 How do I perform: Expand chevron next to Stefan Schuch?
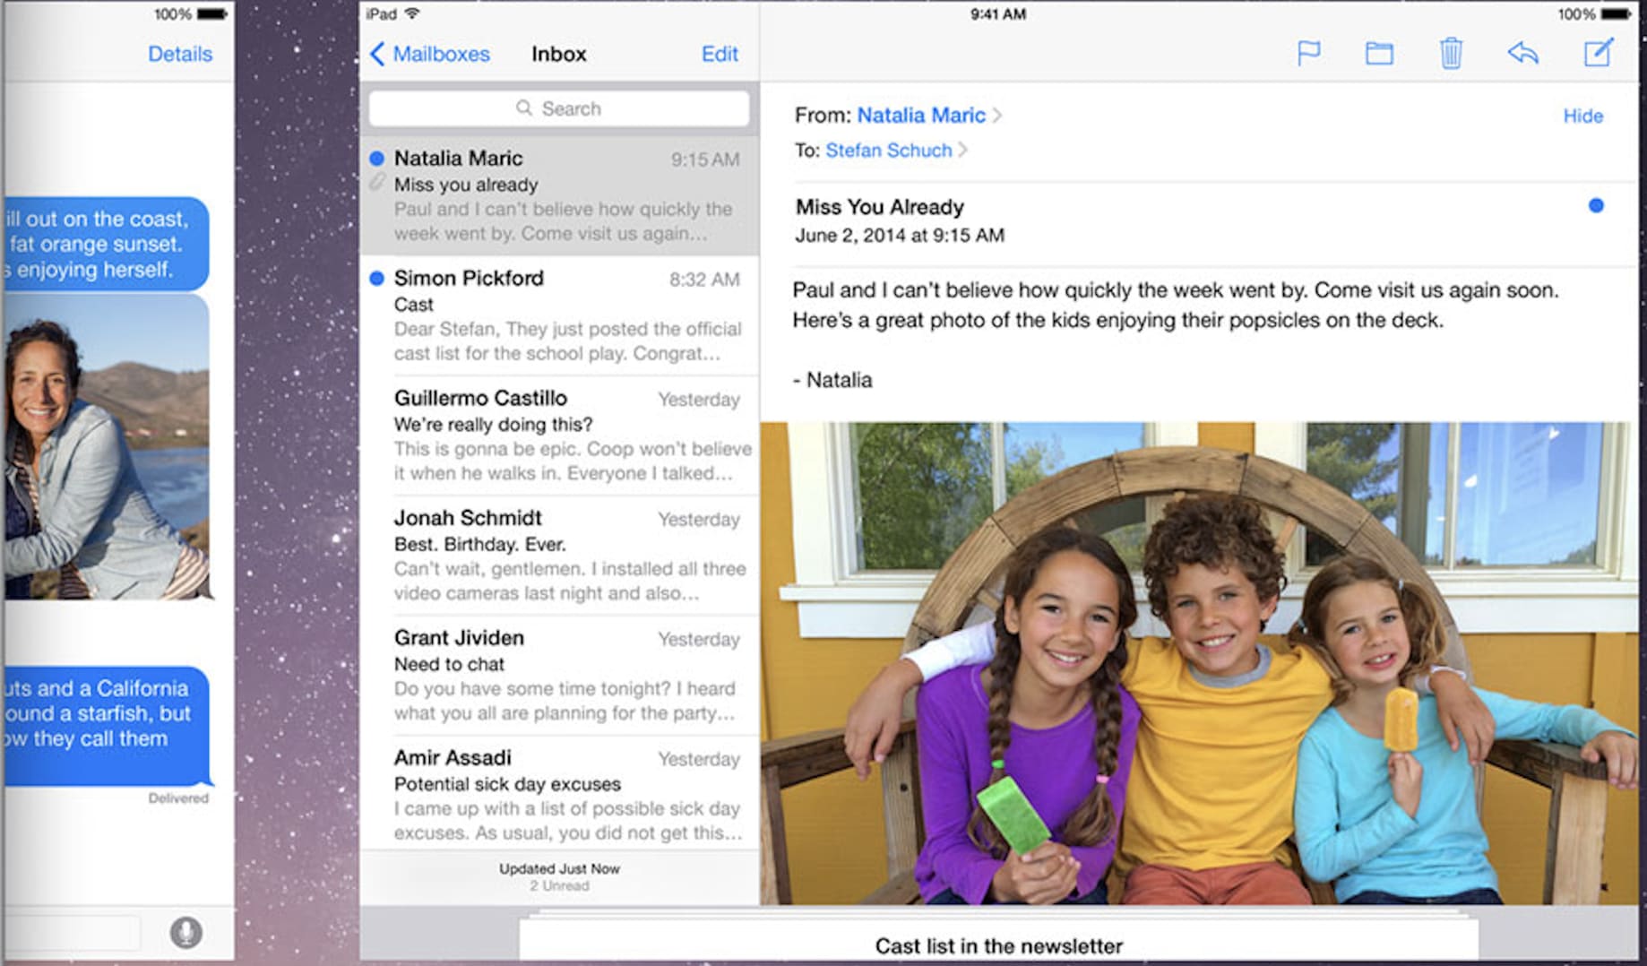[x=963, y=150]
